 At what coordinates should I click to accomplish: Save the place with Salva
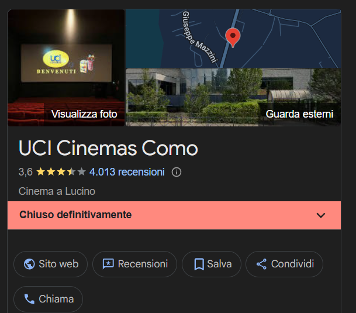point(212,264)
